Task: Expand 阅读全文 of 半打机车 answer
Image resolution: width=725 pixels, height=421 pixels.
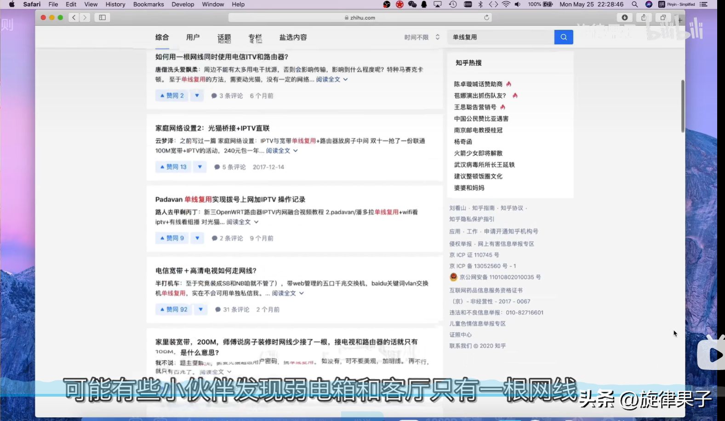Action: pos(288,293)
